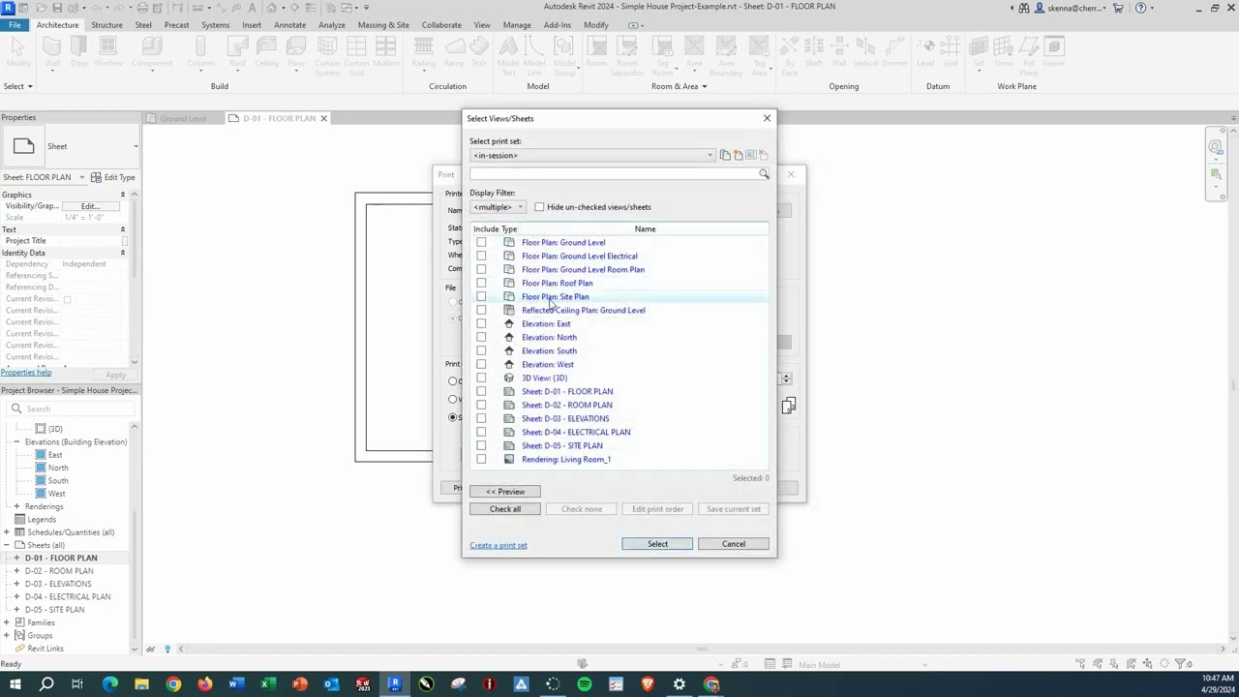Select the Door tool in the ribbon
Image resolution: width=1239 pixels, height=697 pixels.
point(79,52)
